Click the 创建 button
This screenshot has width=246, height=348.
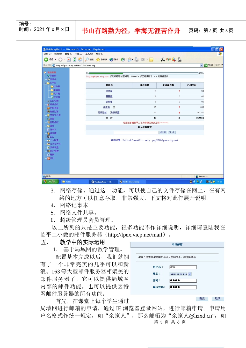(x=163, y=133)
